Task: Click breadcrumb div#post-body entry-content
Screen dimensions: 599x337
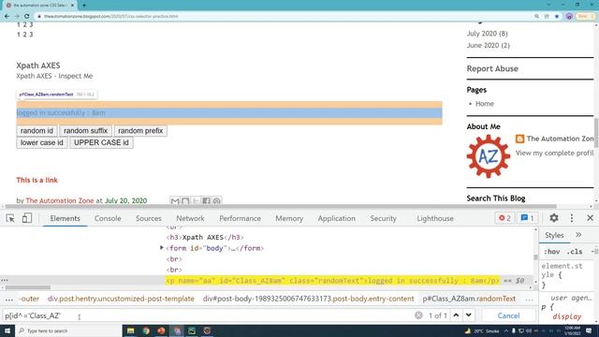Action: [x=308, y=299]
